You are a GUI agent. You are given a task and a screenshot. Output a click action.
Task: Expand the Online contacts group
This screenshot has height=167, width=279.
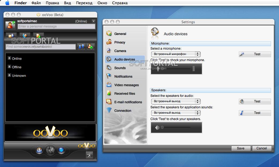coord(9,58)
